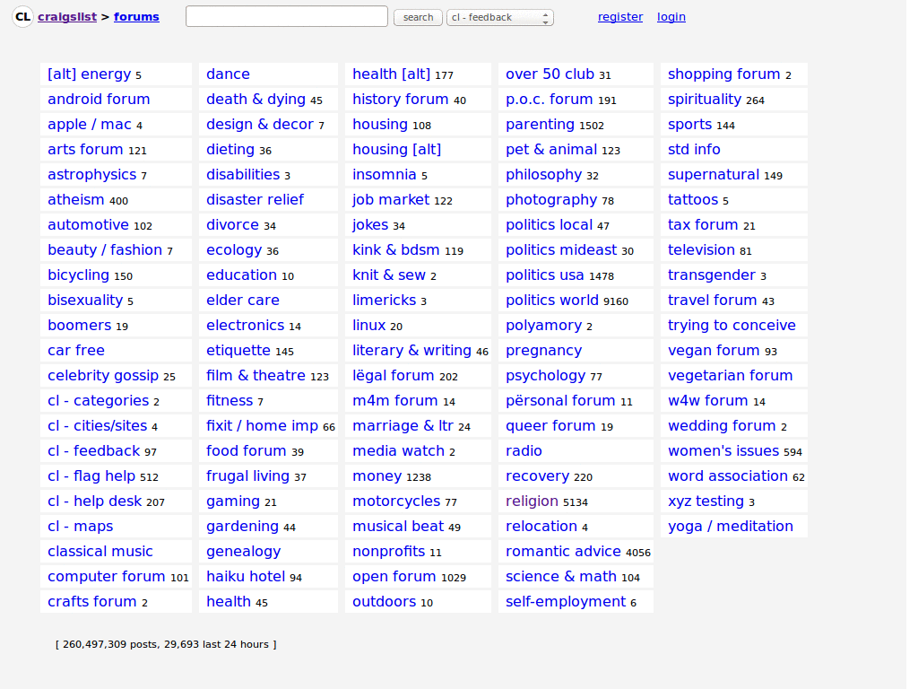Open the kink & bdsm forum

(x=398, y=249)
